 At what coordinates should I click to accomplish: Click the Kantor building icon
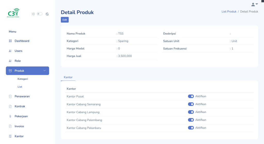pos(10,136)
